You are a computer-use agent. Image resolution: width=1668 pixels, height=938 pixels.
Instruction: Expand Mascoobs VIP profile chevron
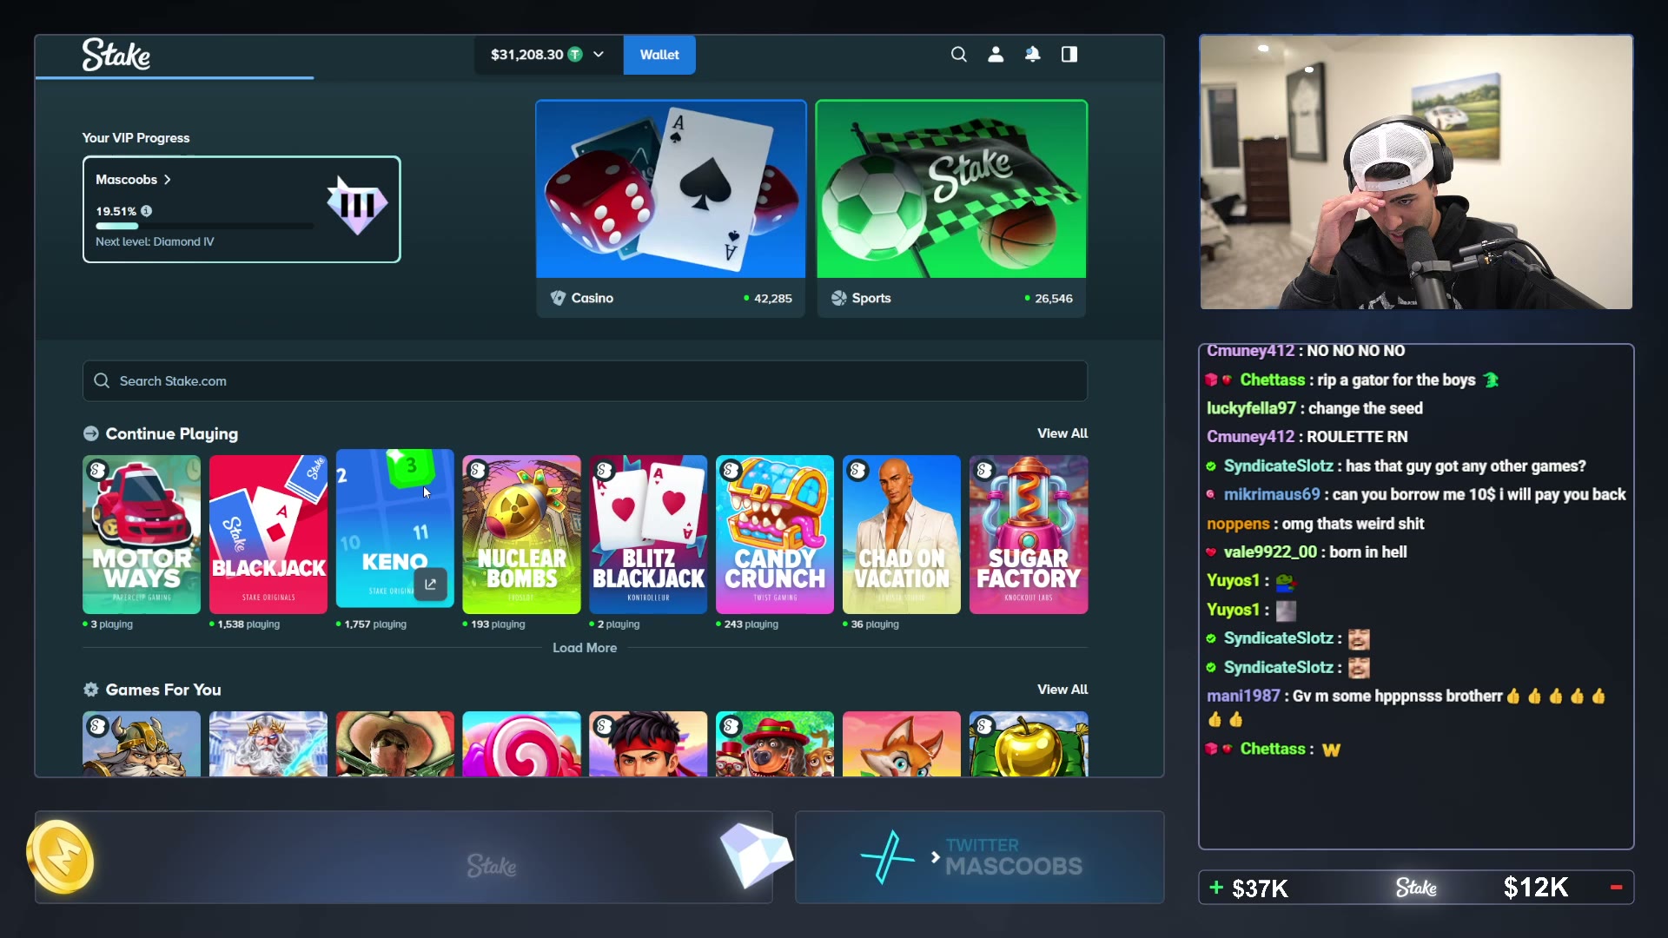click(x=168, y=180)
